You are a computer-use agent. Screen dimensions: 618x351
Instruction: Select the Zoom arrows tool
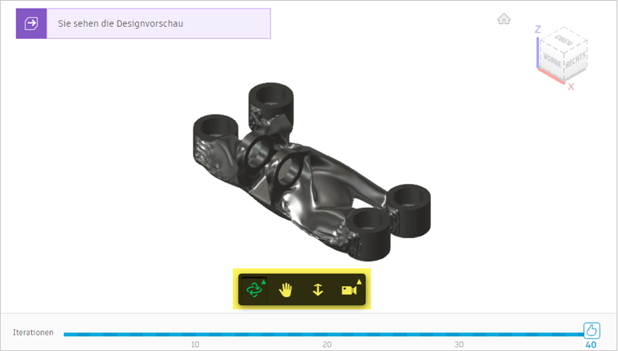pyautogui.click(x=318, y=290)
